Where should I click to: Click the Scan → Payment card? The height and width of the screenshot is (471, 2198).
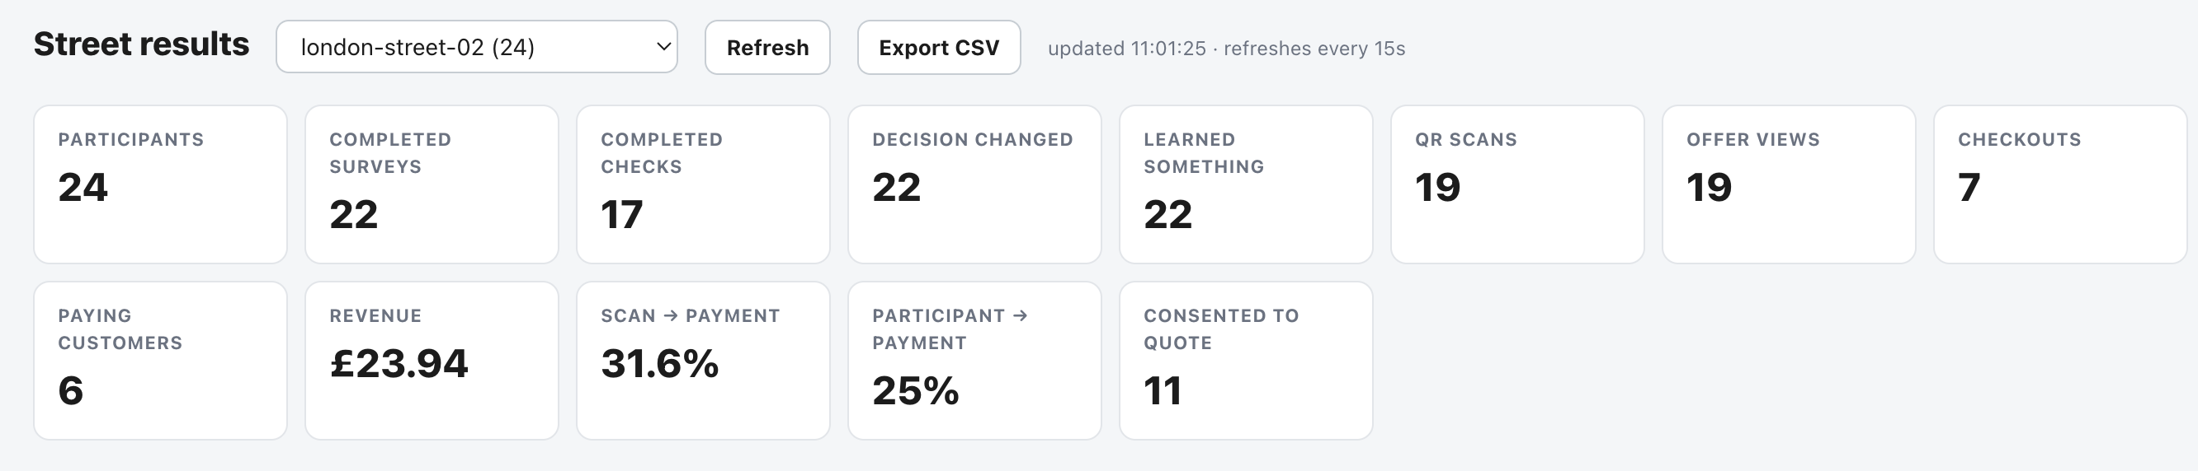point(703,361)
